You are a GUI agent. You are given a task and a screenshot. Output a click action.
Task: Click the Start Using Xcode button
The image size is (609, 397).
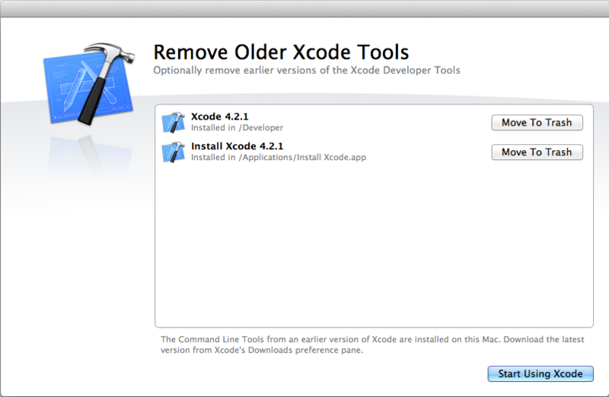(x=540, y=373)
